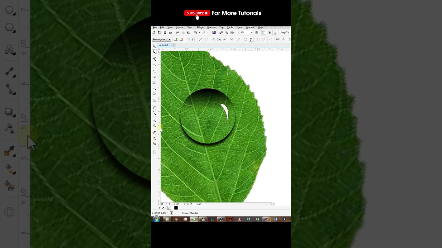The image size is (442, 248).
Task: Open the Object menu
Action: point(190,28)
